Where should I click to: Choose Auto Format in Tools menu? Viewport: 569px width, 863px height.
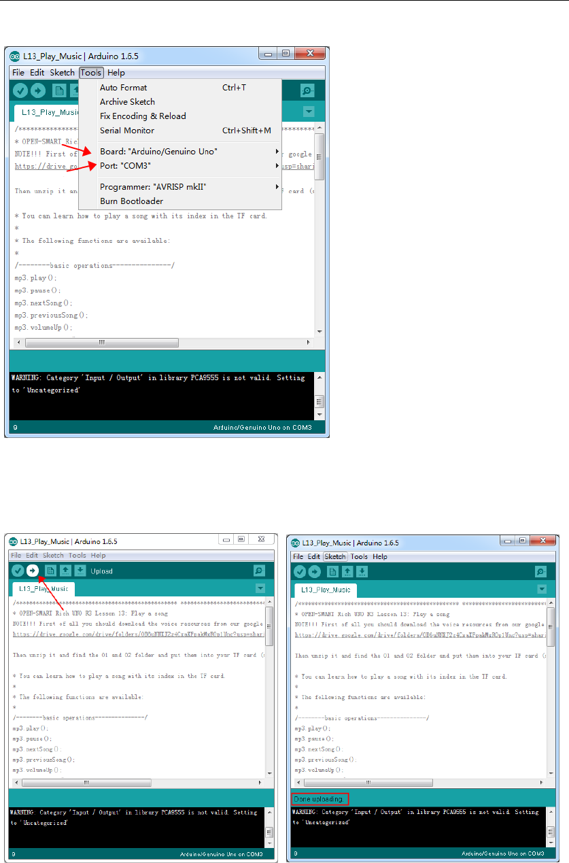point(179,87)
